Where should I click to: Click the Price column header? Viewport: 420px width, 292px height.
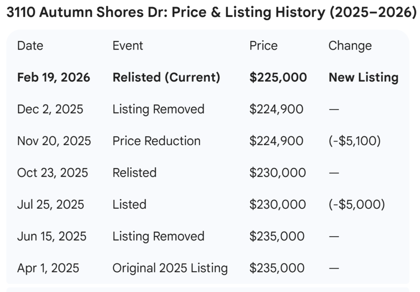tap(263, 46)
